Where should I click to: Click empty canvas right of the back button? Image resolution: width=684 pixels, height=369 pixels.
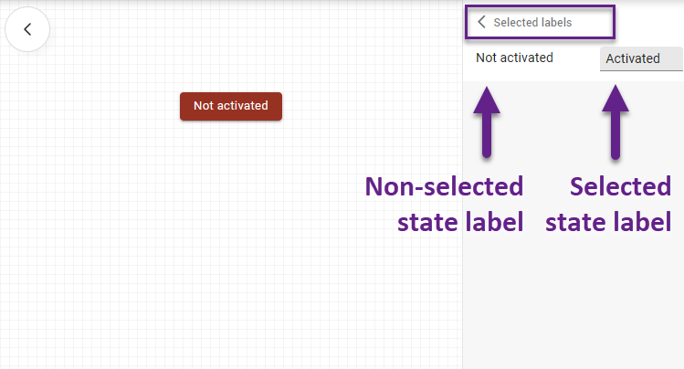click(x=137, y=29)
